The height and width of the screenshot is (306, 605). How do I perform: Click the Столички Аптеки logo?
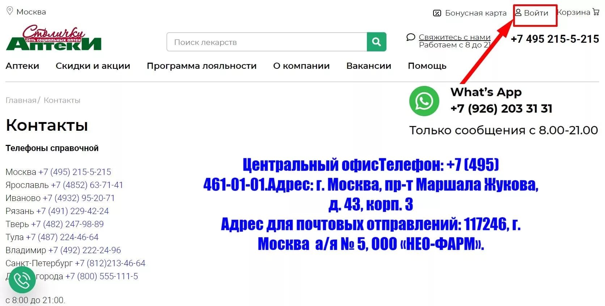[54, 38]
